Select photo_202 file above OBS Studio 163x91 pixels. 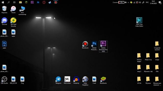[x=4, y=69]
